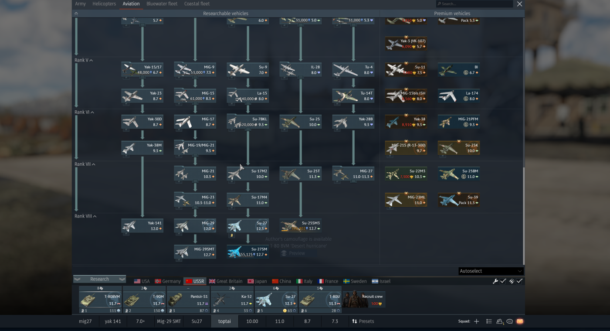This screenshot has height=331, width=610.
Task: Select the IL-28 bomber card
Action: coord(301,70)
